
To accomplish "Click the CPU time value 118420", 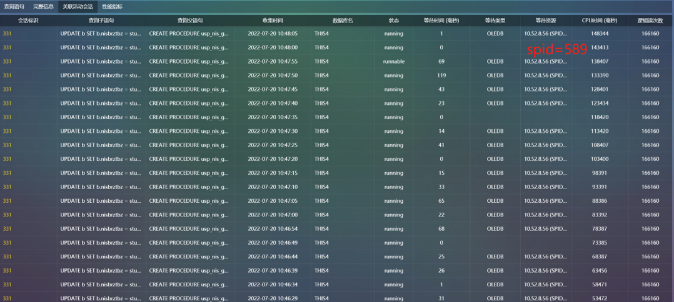I will pos(600,117).
